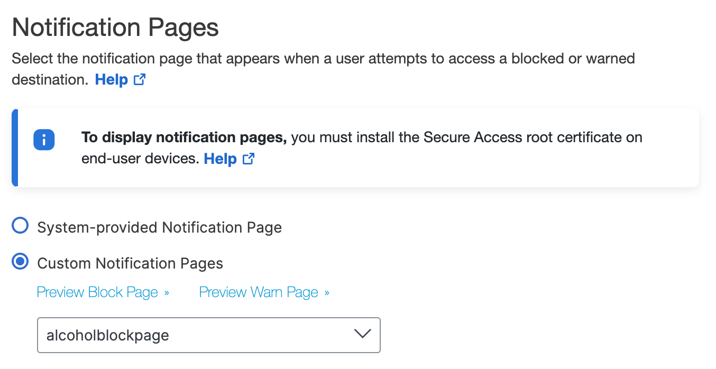Click the external-link icon beside the top Help link

click(140, 80)
